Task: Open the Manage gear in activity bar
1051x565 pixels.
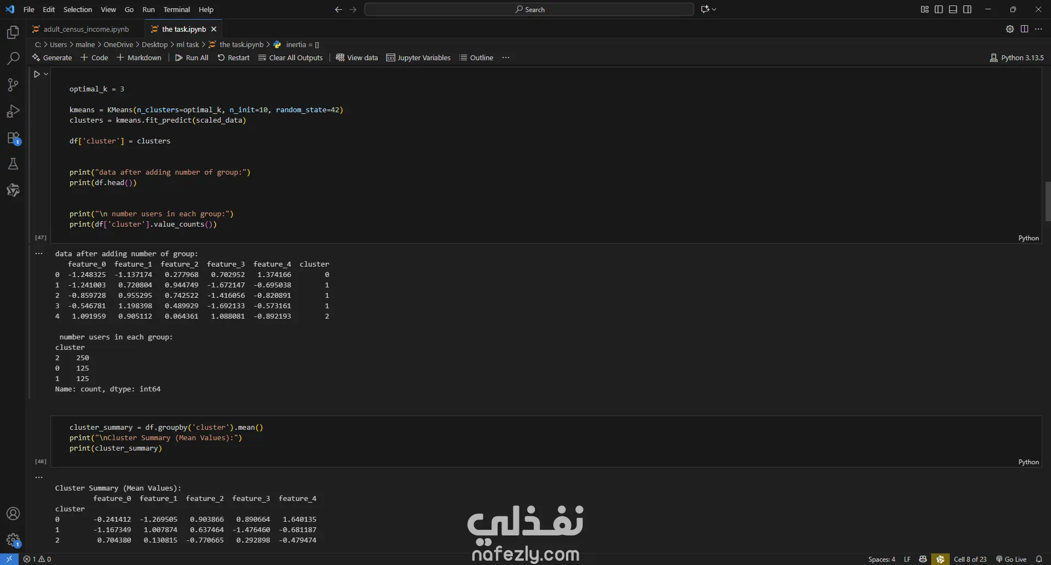Action: [x=13, y=540]
